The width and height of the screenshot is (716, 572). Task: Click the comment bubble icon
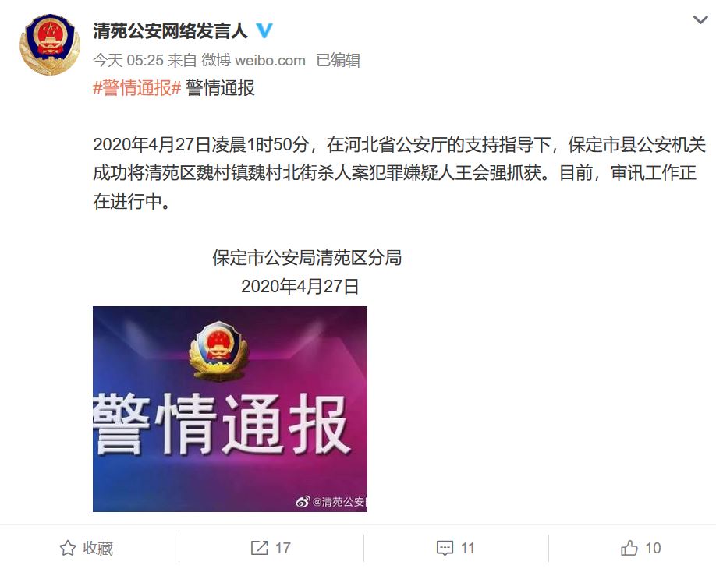pos(445,548)
